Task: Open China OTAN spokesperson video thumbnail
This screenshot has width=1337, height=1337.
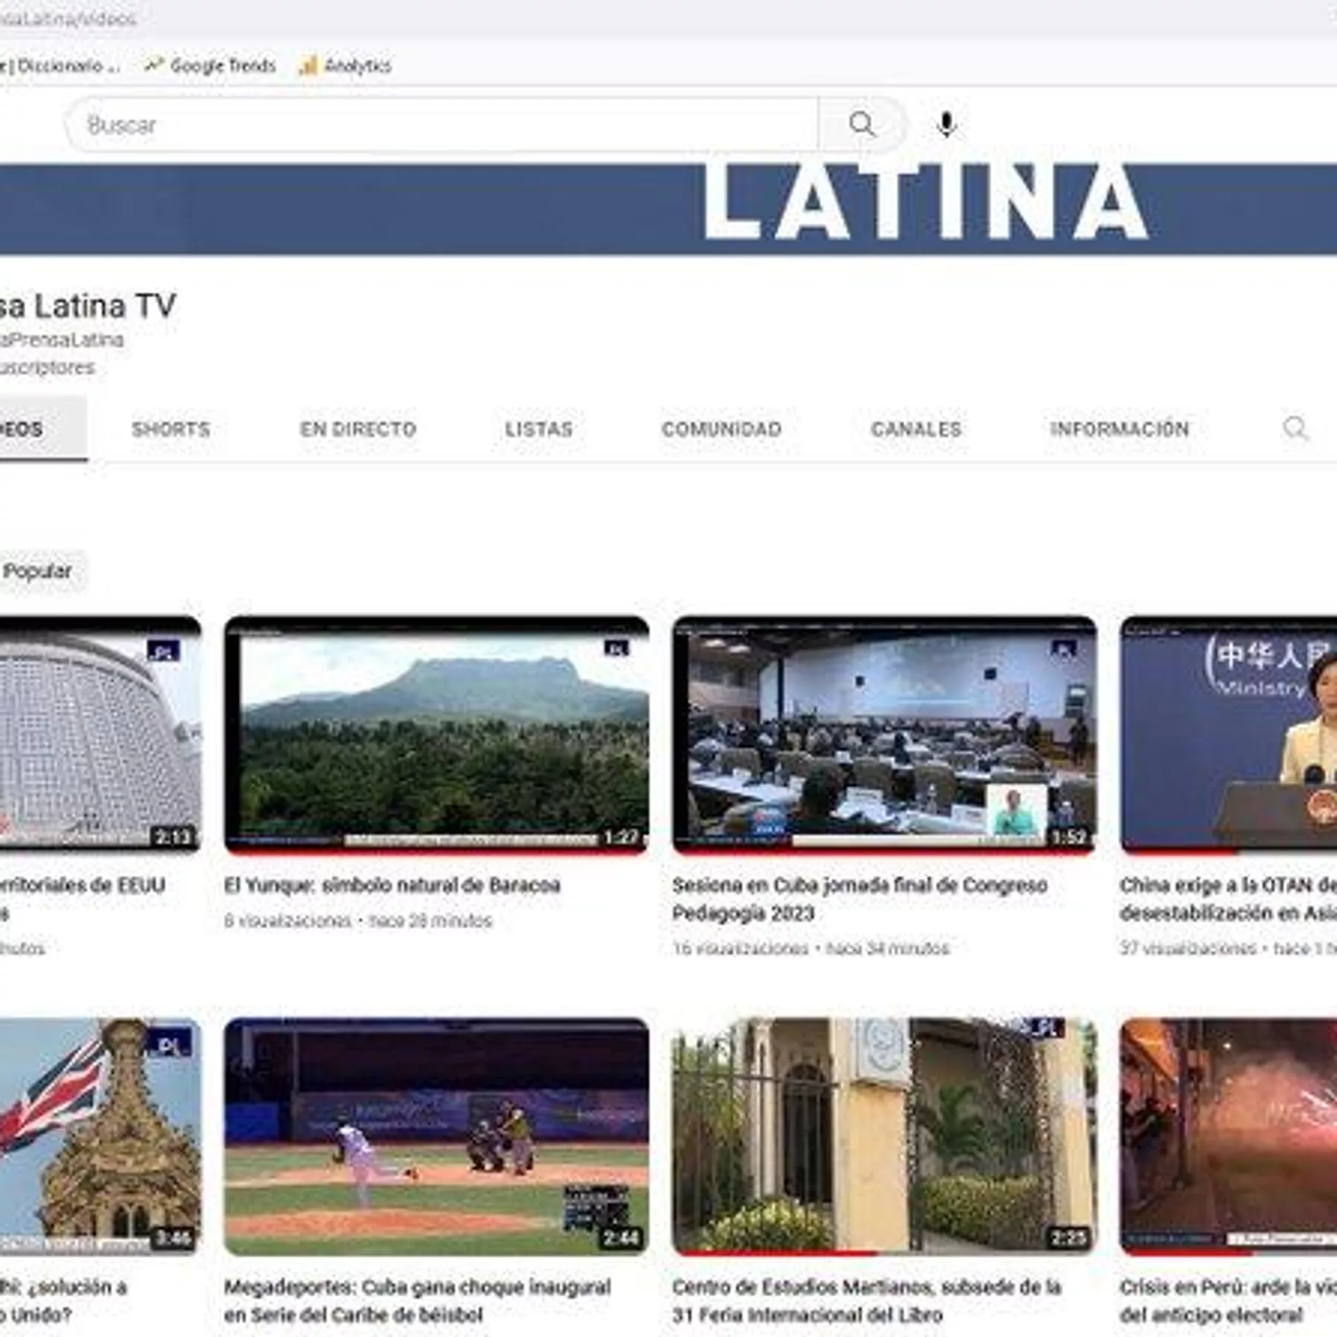Action: 1228,735
